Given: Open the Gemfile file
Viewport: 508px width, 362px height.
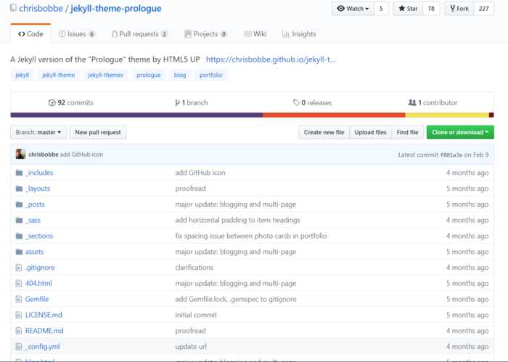Looking at the screenshot, I should pos(37,299).
